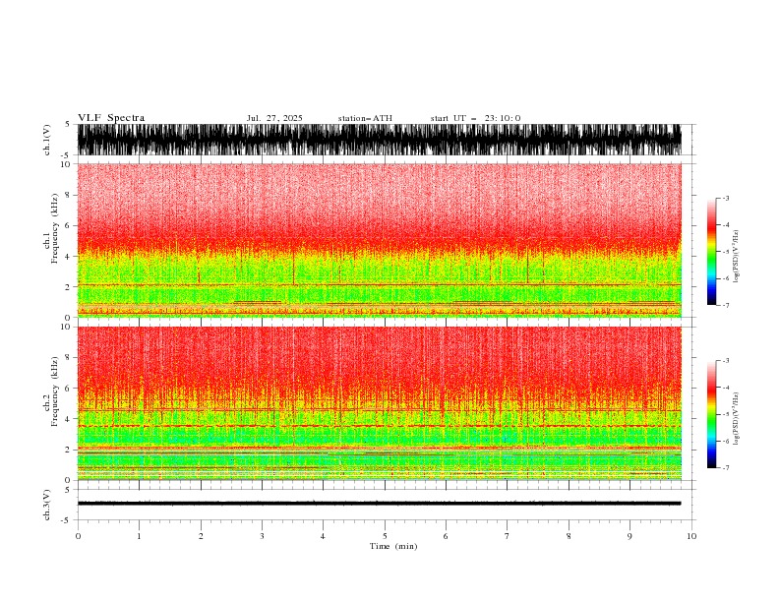Click the ch.1 color bar log(PSD) label

tap(736, 257)
